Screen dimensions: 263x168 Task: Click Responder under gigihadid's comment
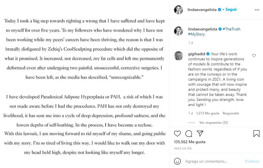tap(231, 113)
